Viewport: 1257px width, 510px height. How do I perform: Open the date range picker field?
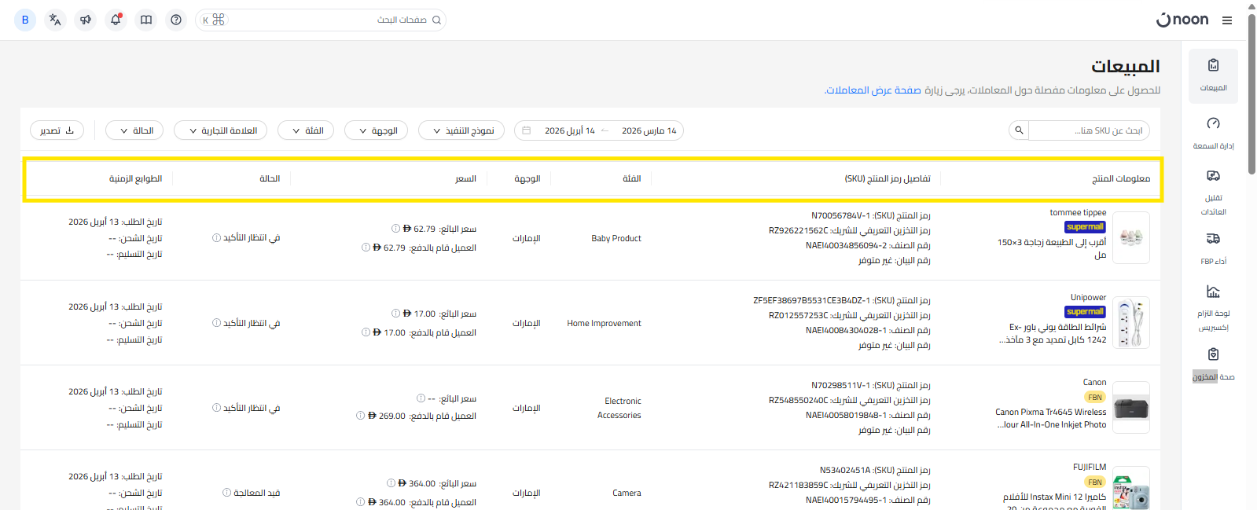pyautogui.click(x=599, y=130)
